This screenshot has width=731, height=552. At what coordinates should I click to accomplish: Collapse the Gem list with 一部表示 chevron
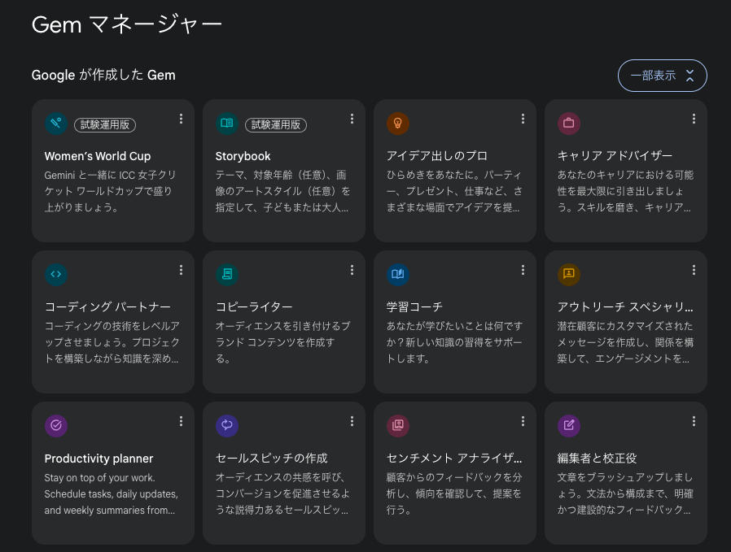click(x=690, y=75)
